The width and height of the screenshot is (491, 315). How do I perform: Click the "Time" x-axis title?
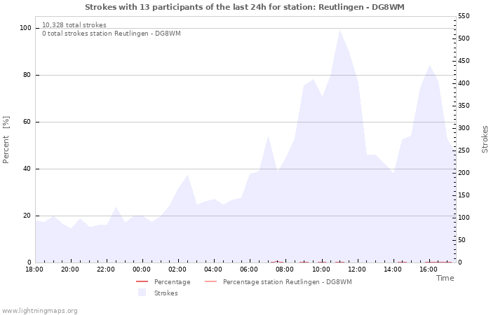pos(445,278)
